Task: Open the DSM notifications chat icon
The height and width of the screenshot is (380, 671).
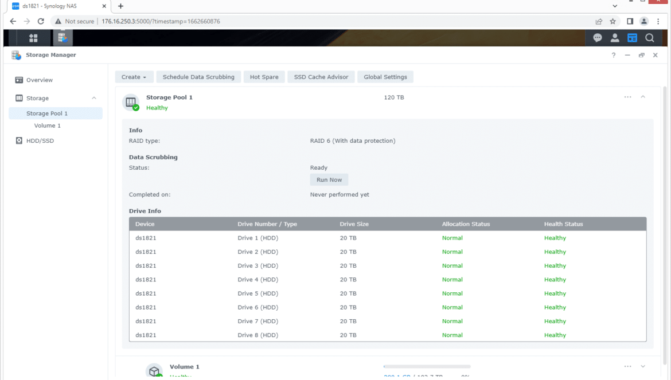Action: coord(598,38)
